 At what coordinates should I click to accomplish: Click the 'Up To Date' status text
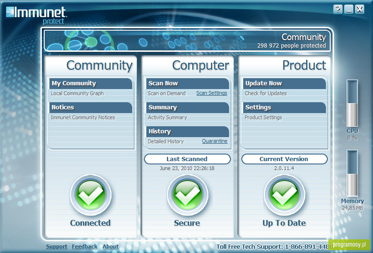pyautogui.click(x=284, y=223)
